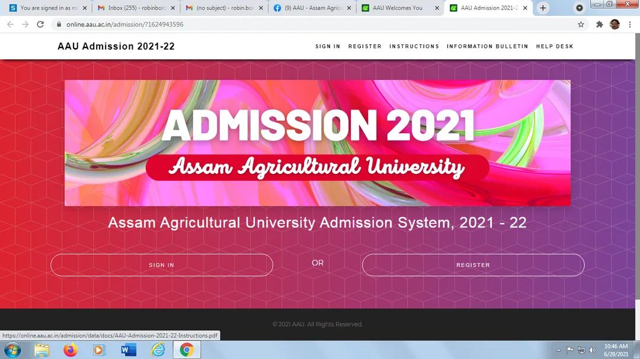Open the media player taskbar icon
The image size is (640, 359).
(99, 350)
